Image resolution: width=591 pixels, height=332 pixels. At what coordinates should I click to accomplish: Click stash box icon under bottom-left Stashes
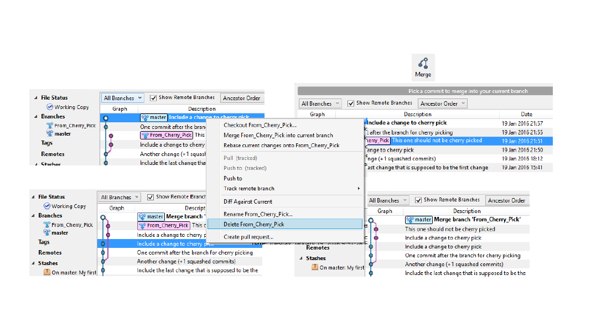[x=47, y=273]
